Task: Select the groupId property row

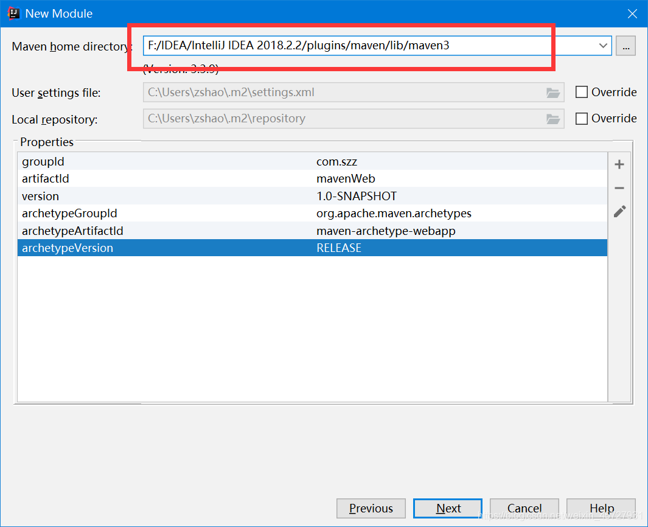Action: tap(312, 162)
